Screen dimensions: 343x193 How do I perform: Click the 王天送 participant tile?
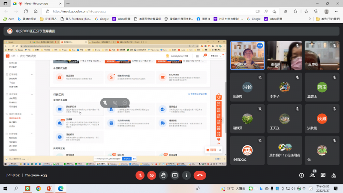(285, 119)
